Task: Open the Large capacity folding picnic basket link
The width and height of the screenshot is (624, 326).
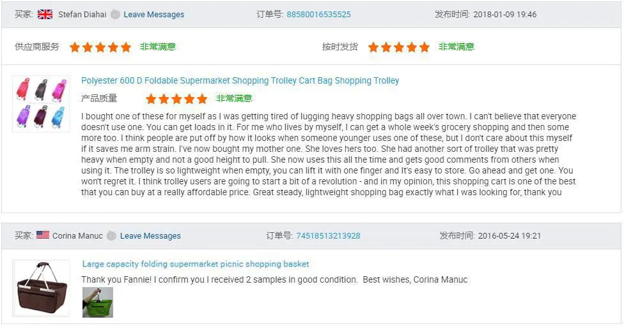Action: [x=196, y=263]
